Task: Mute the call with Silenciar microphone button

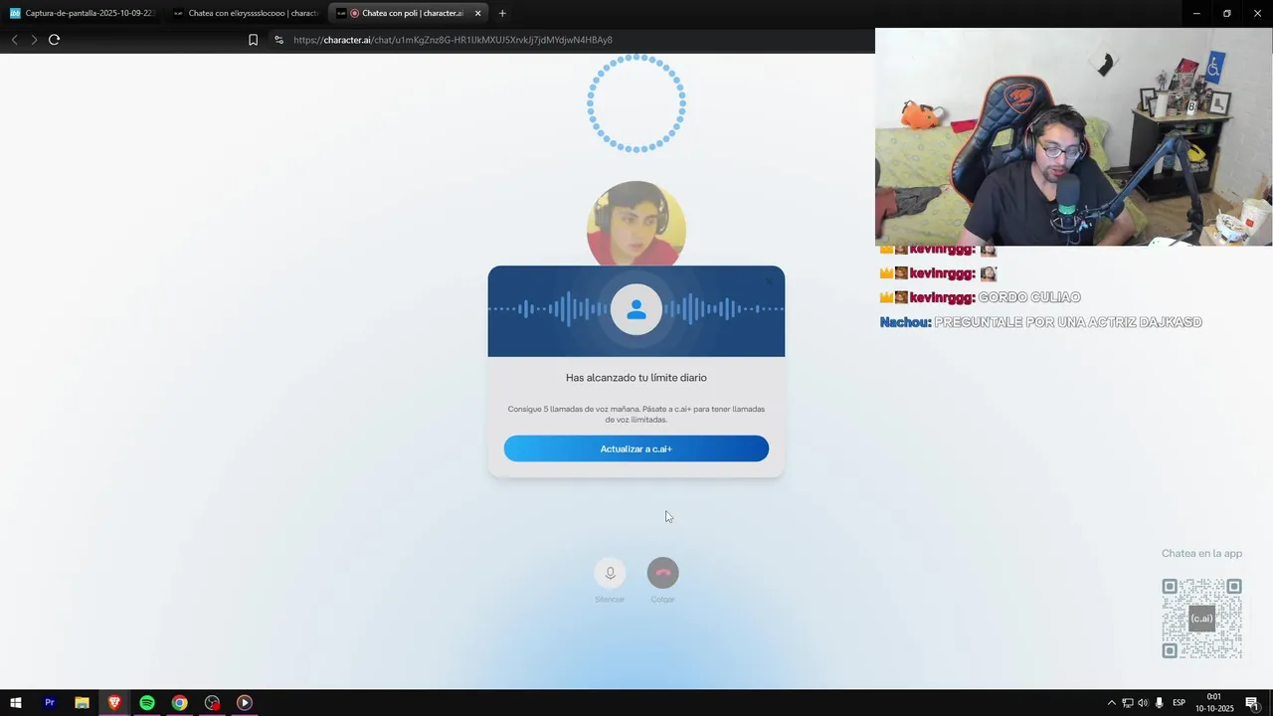Action: tap(610, 573)
